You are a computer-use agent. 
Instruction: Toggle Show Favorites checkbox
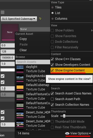coord(52,36)
